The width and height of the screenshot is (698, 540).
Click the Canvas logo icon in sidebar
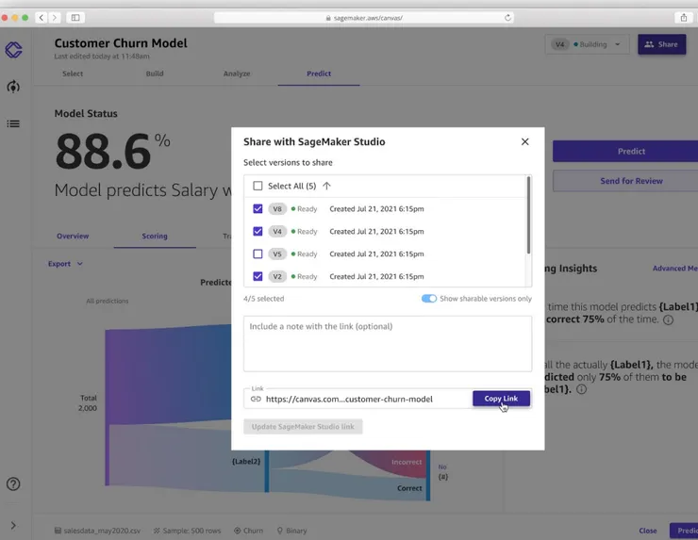point(13,50)
